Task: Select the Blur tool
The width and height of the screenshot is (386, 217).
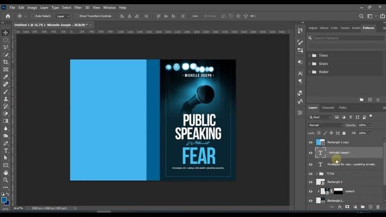Action: point(5,128)
